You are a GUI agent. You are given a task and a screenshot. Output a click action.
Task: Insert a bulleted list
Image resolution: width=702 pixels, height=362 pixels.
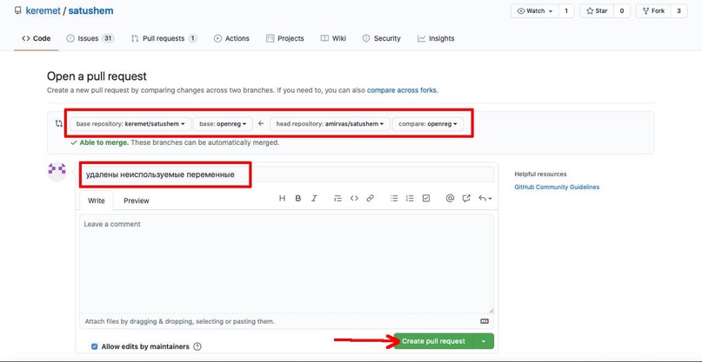tap(394, 199)
